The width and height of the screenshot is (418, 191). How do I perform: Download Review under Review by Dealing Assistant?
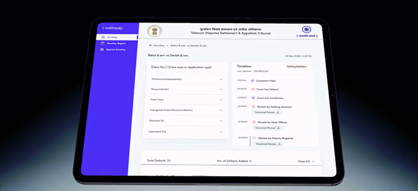click(267, 112)
